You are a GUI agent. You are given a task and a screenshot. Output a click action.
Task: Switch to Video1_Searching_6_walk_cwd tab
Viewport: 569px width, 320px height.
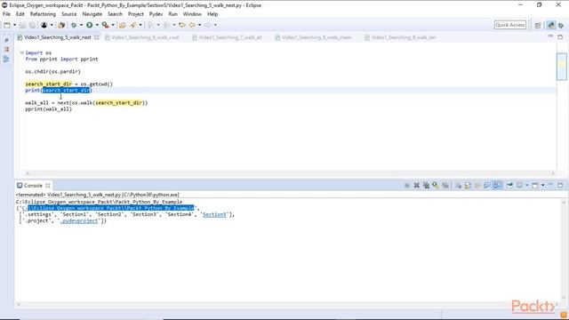pyautogui.click(x=142, y=37)
